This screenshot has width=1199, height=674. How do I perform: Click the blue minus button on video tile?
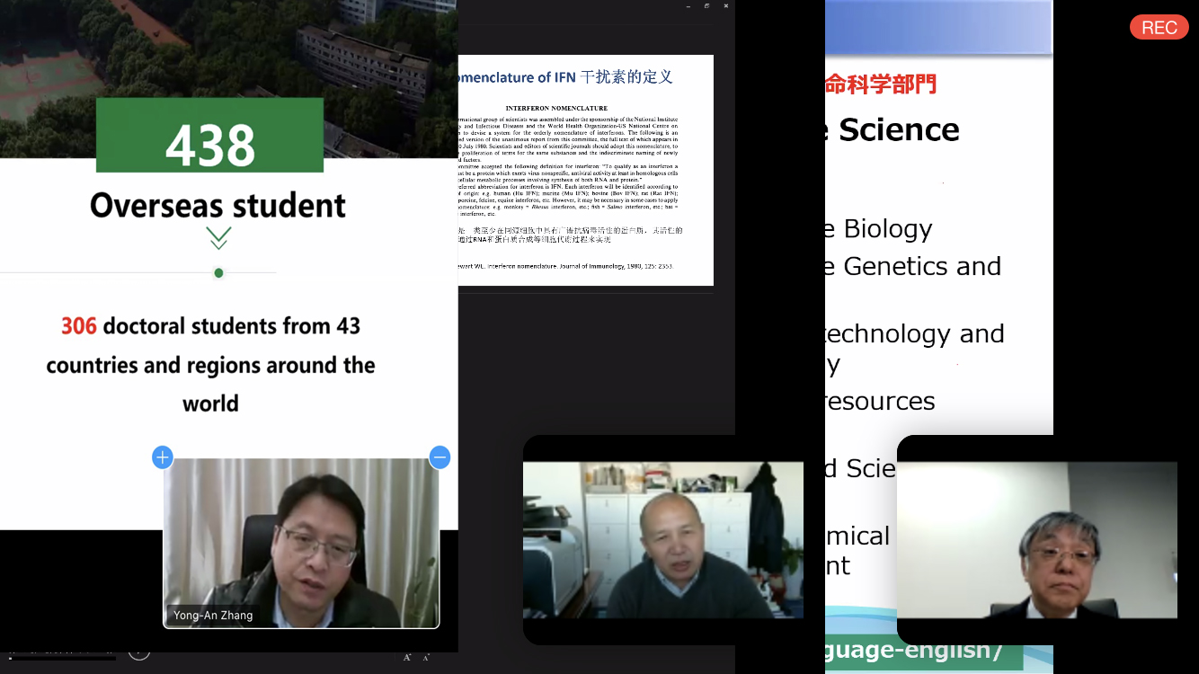tap(440, 457)
